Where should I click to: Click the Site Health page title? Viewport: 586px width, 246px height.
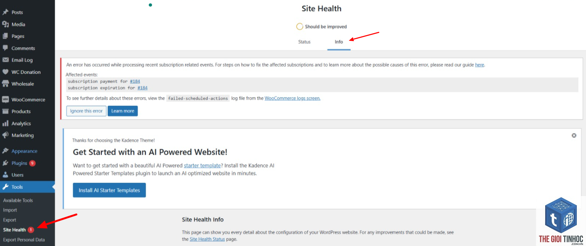(322, 8)
